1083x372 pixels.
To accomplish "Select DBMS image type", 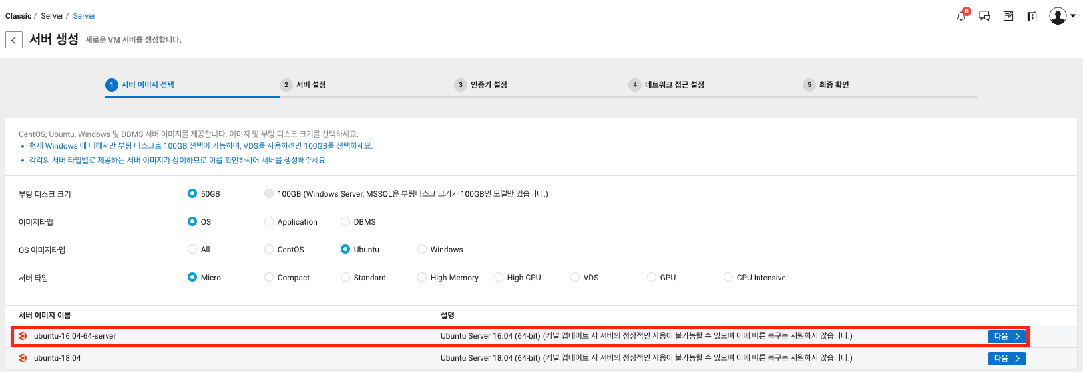I will (345, 221).
